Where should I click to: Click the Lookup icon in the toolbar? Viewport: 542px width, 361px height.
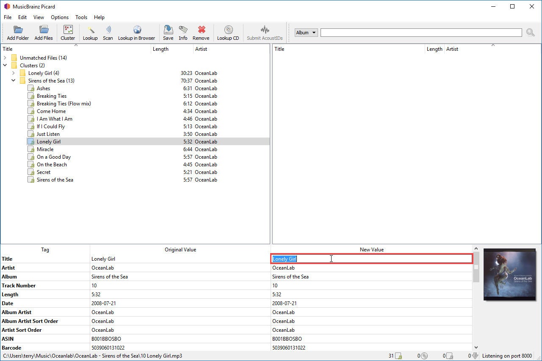90,32
